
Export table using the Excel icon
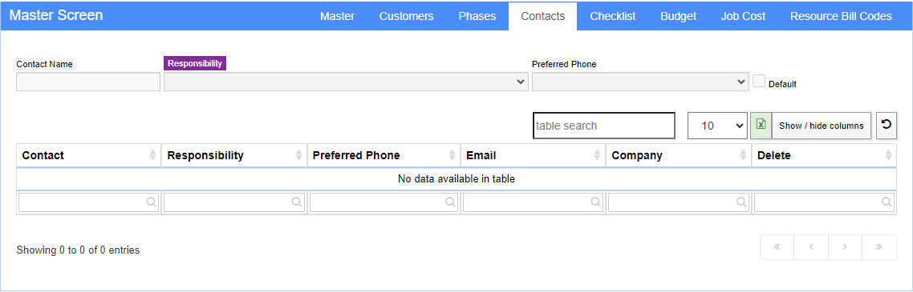(761, 126)
